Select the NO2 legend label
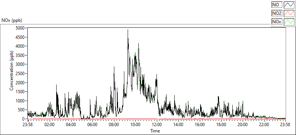The image size is (296, 135). [x=277, y=13]
